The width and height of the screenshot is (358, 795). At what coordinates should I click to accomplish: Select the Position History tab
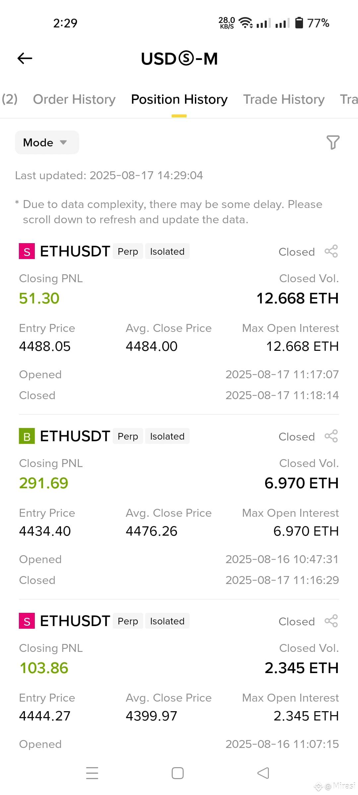pyautogui.click(x=179, y=99)
